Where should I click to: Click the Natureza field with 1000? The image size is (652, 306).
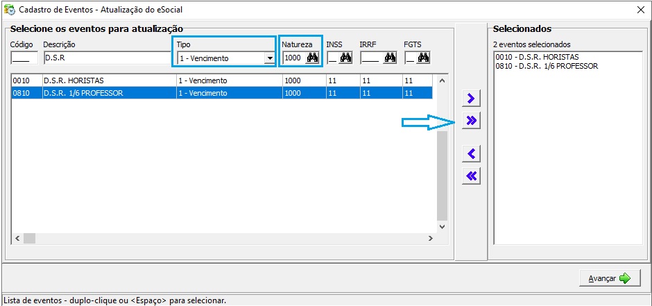pyautogui.click(x=293, y=58)
